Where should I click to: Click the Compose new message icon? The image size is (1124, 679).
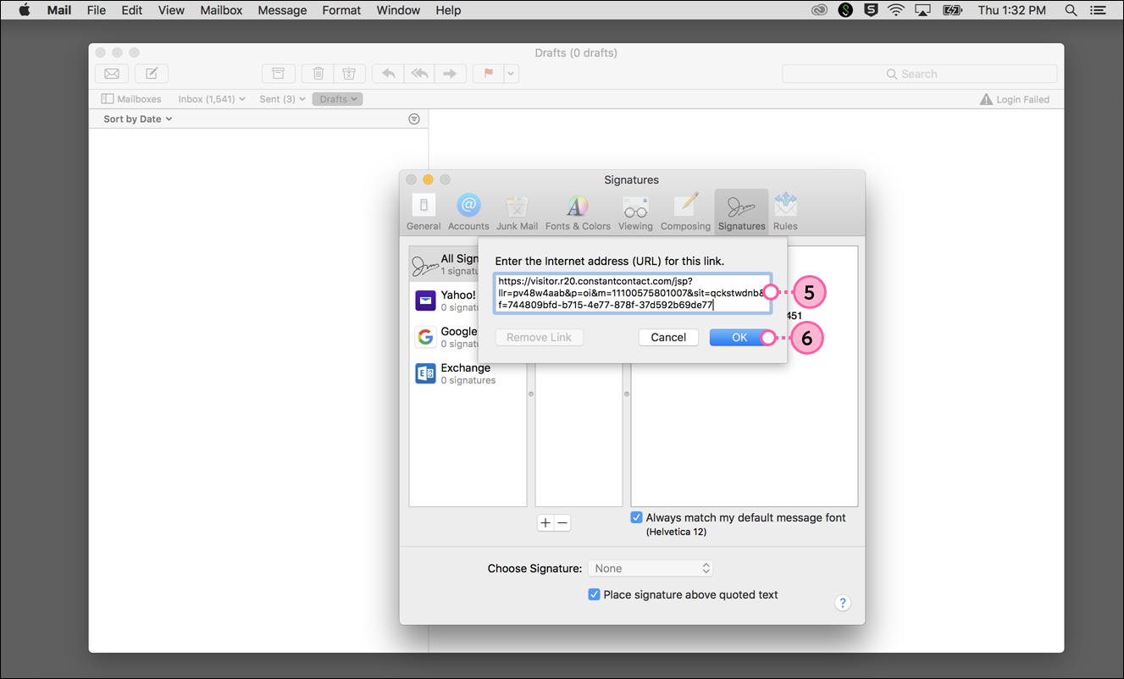(x=152, y=74)
